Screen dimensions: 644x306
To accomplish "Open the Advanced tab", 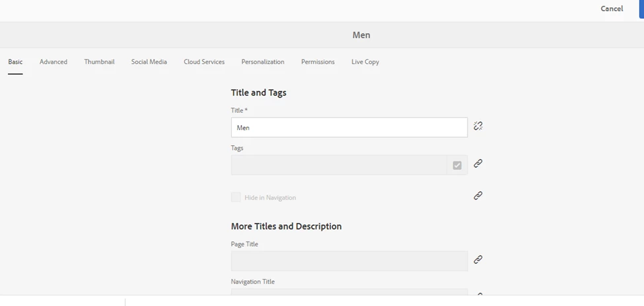I will (x=54, y=62).
